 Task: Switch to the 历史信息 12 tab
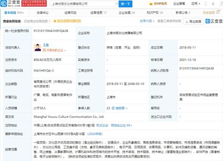pyautogui.click(x=211, y=12)
